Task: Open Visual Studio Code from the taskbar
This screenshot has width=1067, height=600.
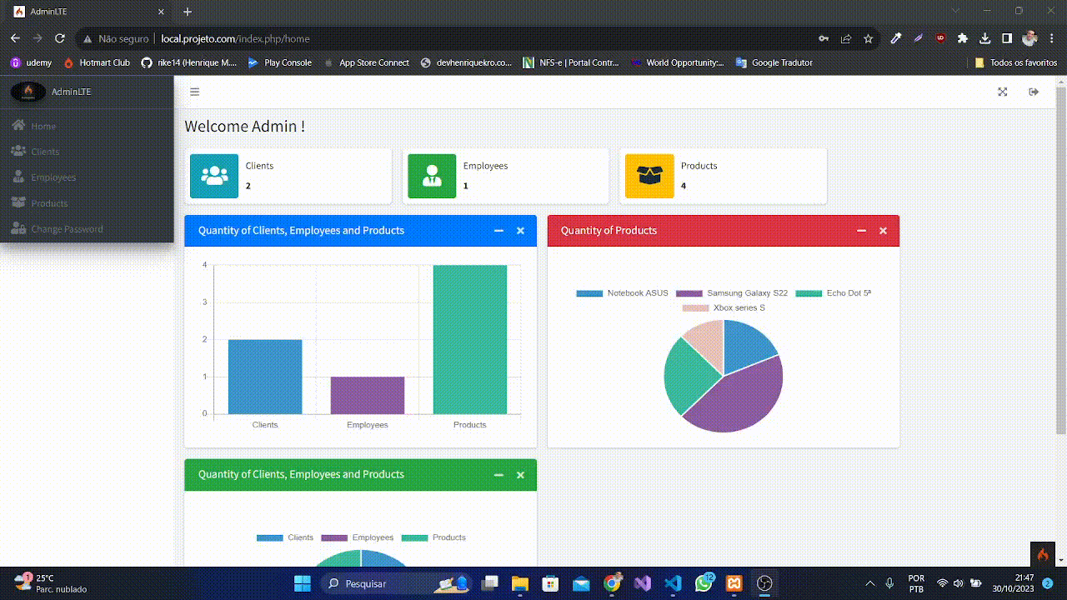Action: pos(673,583)
